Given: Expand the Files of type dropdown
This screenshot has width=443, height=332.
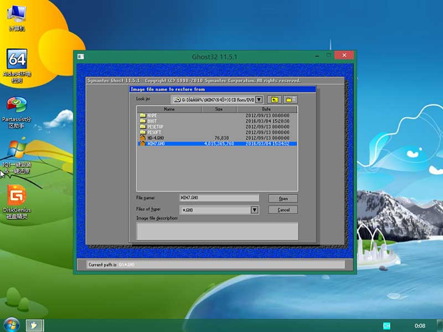Looking at the screenshot, I should pos(255,210).
